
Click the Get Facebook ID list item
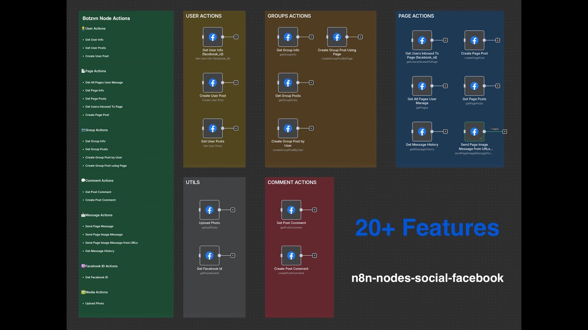(x=96, y=277)
